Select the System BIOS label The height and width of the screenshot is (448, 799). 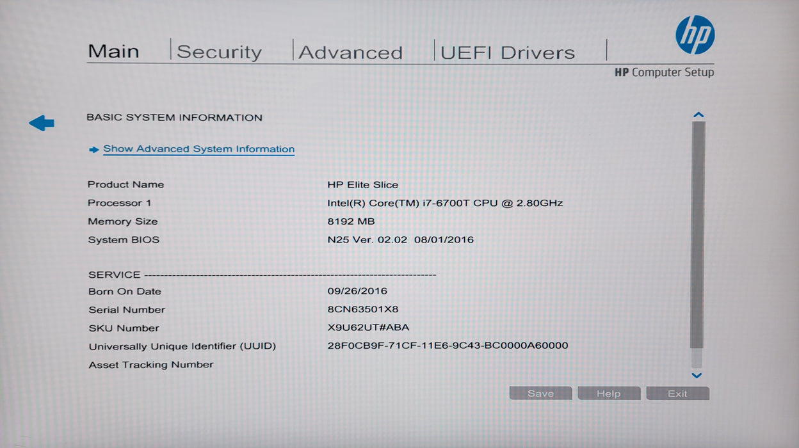click(124, 240)
